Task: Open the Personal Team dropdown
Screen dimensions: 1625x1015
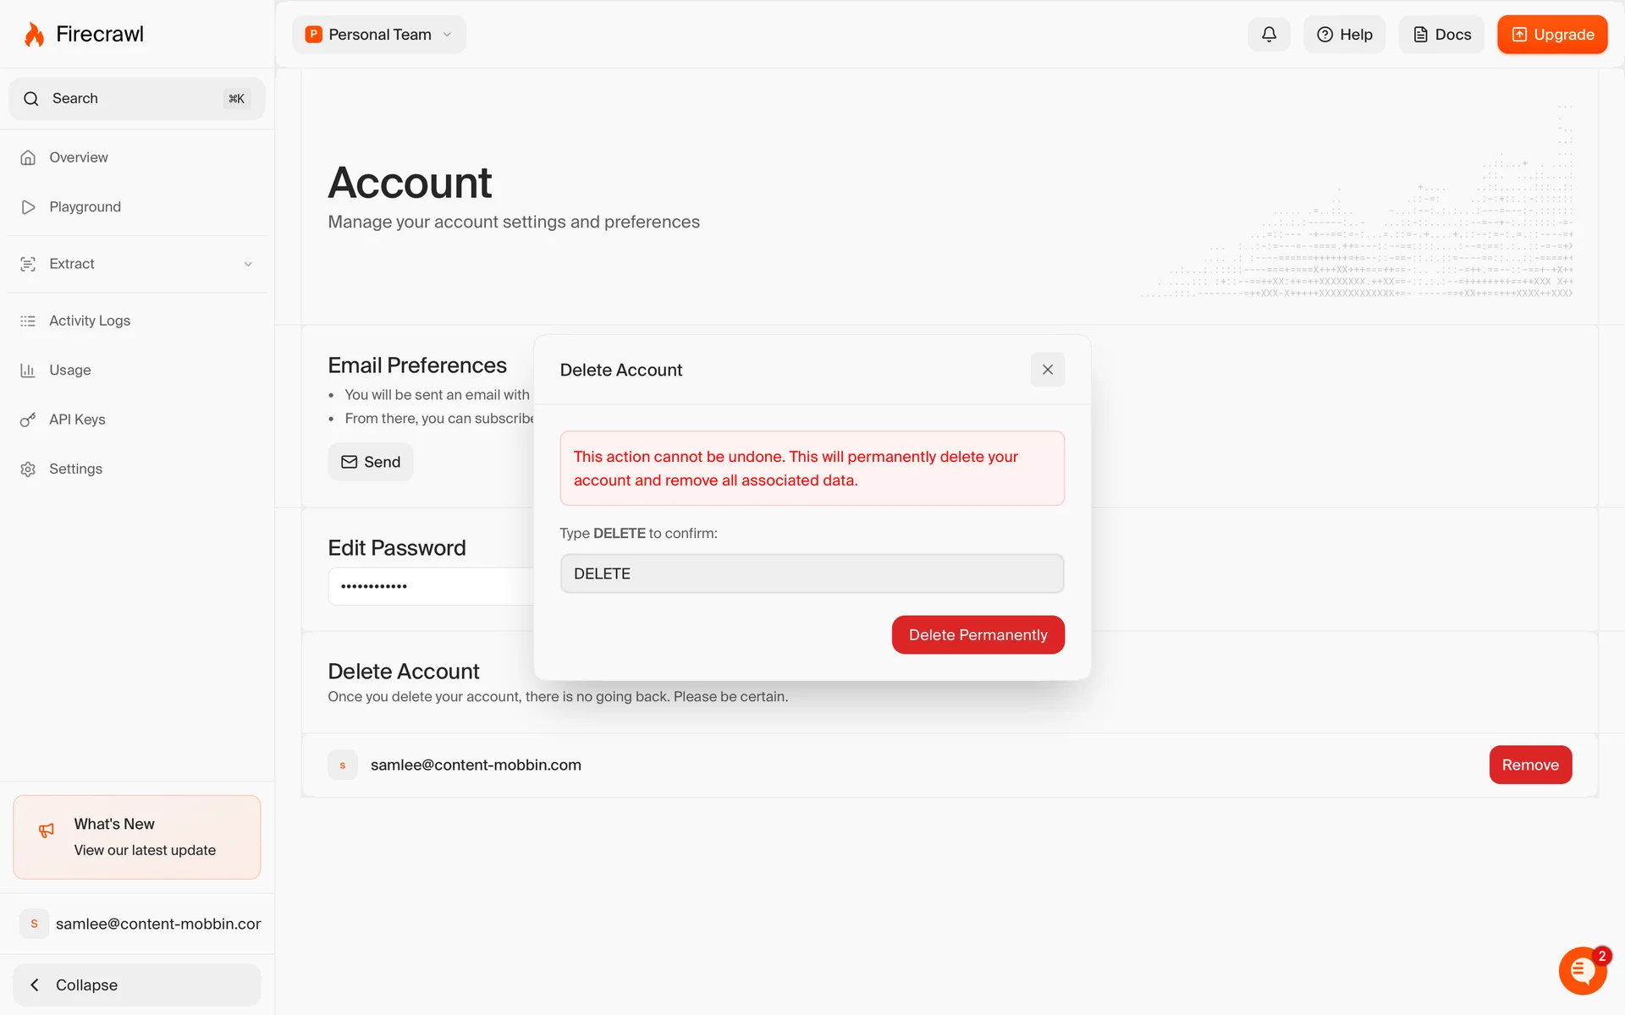Action: point(379,35)
